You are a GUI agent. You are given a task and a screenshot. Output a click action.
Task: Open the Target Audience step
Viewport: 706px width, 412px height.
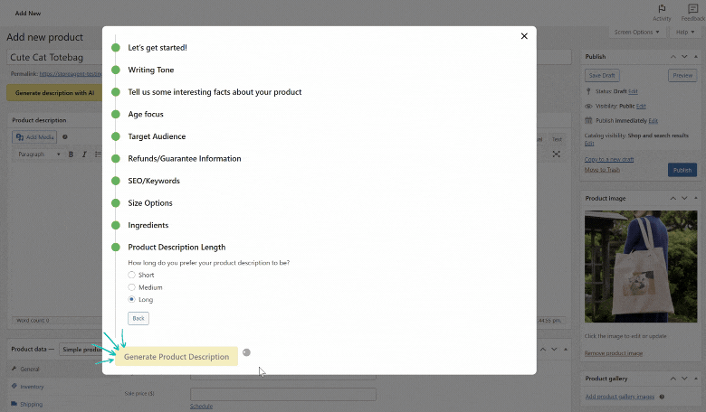pos(157,136)
